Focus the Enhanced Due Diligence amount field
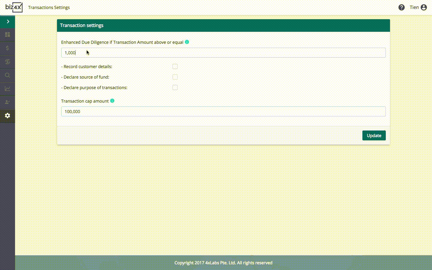 tap(223, 52)
